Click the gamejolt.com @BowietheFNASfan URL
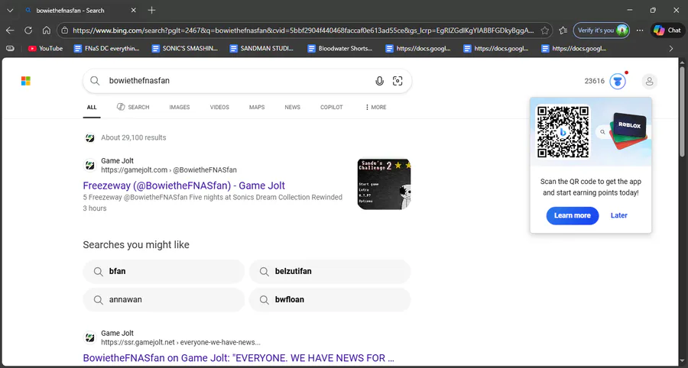 pos(169,170)
